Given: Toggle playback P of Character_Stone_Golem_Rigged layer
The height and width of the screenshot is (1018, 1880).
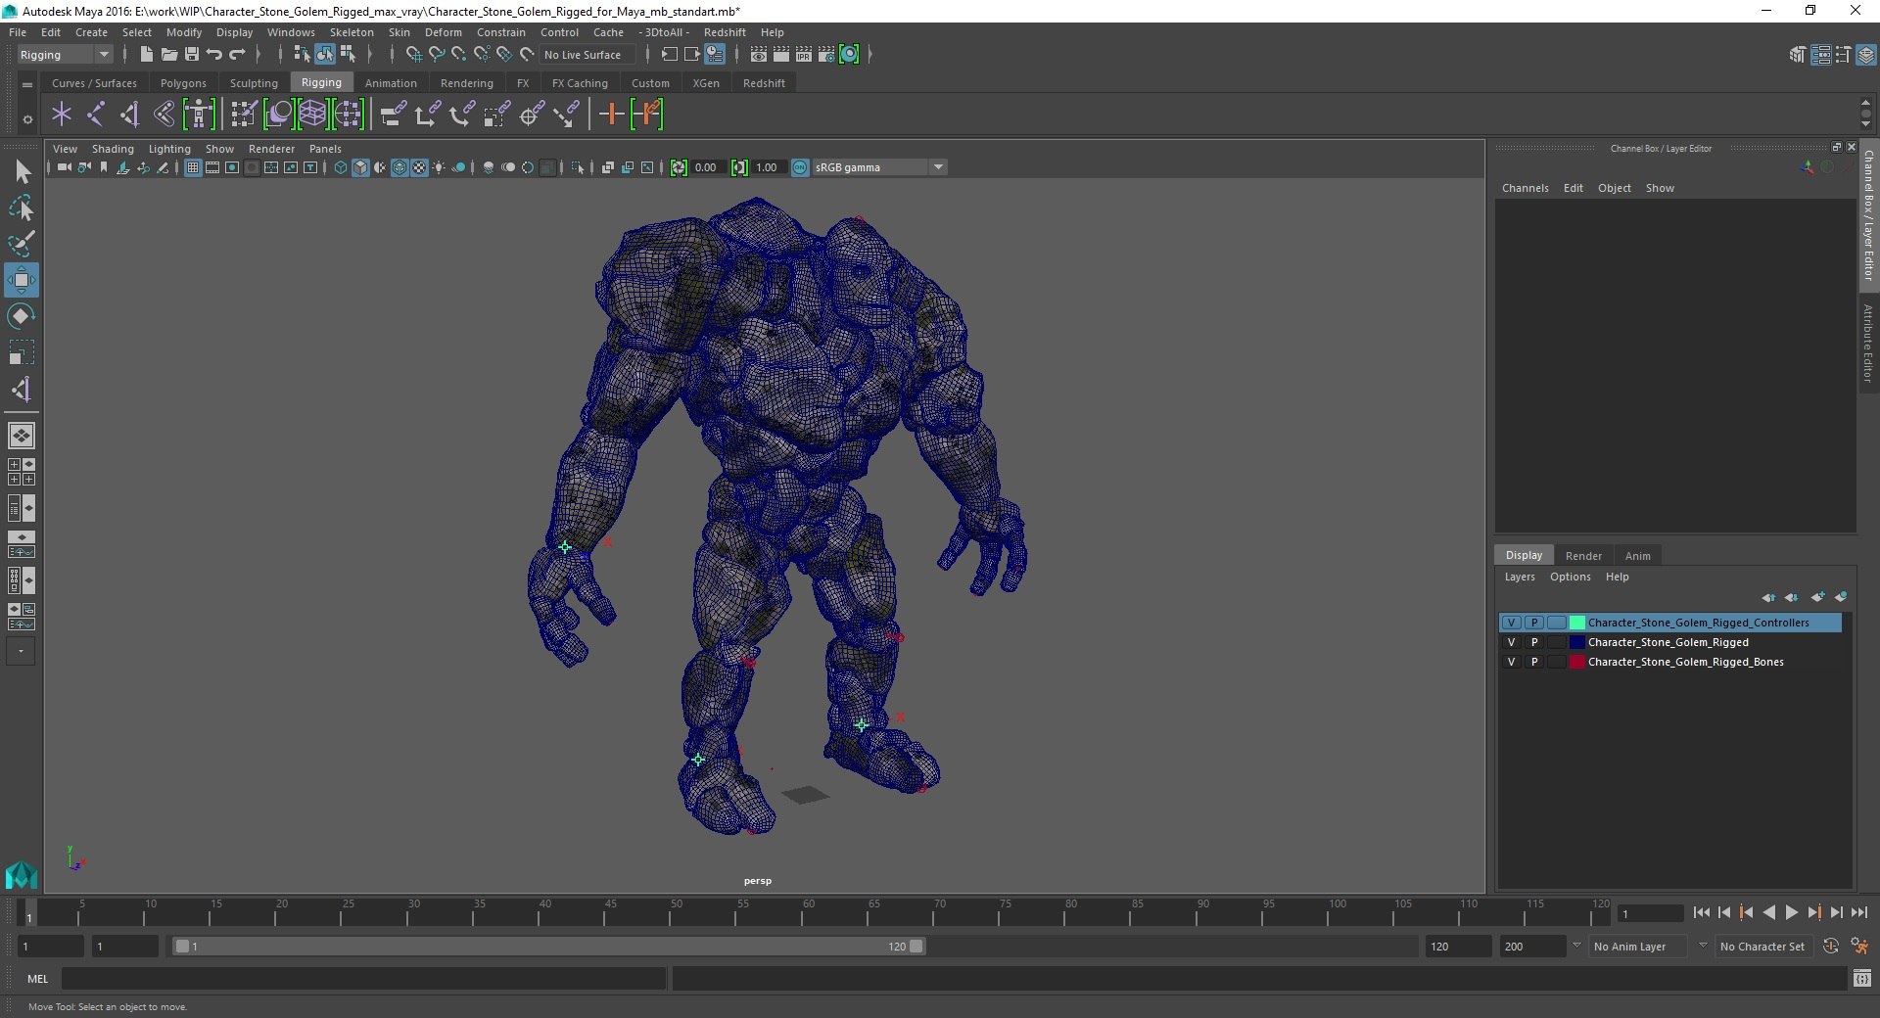Looking at the screenshot, I should 1534,642.
